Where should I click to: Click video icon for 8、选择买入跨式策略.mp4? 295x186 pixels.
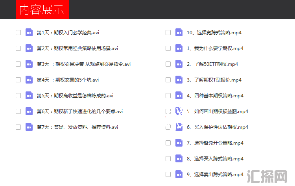tap(179, 158)
